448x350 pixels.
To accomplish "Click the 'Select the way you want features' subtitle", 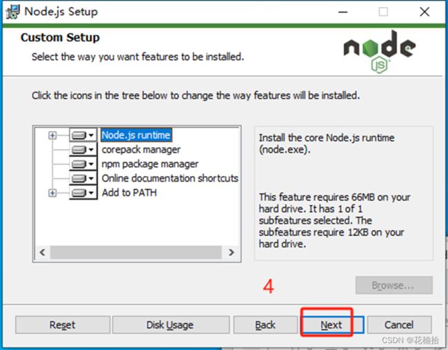I will point(138,57).
